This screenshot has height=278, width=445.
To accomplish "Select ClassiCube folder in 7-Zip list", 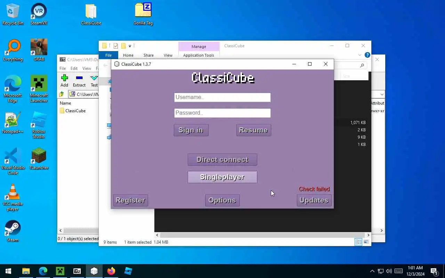I will pos(72,111).
